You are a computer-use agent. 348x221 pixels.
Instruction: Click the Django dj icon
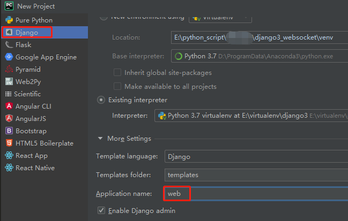point(9,32)
